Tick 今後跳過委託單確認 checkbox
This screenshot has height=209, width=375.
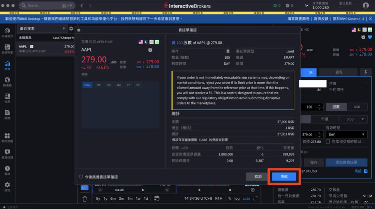(x=81, y=177)
